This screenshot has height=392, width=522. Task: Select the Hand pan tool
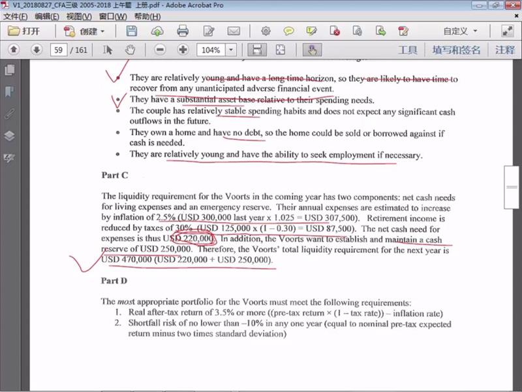[x=130, y=50]
